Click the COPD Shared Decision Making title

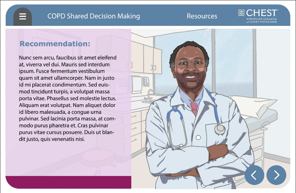coord(94,16)
